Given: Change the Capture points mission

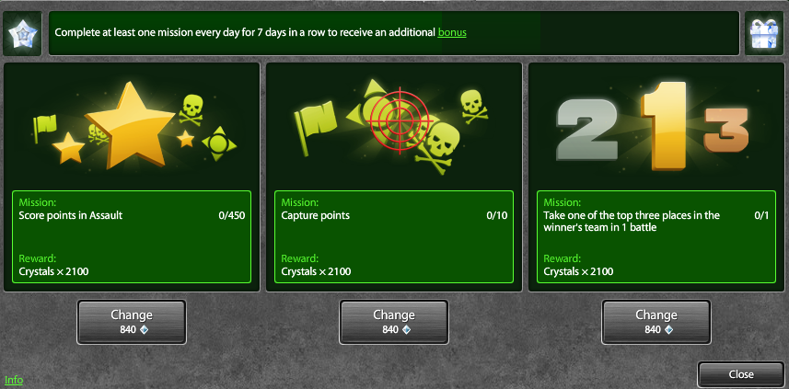Looking at the screenshot, I should [x=394, y=322].
